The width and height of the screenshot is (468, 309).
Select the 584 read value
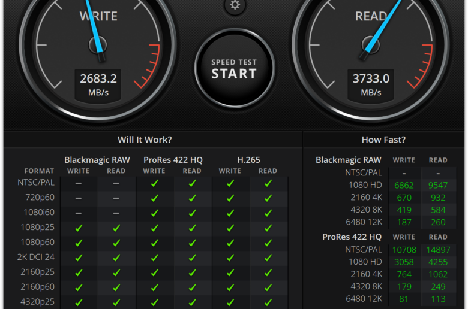438,210
